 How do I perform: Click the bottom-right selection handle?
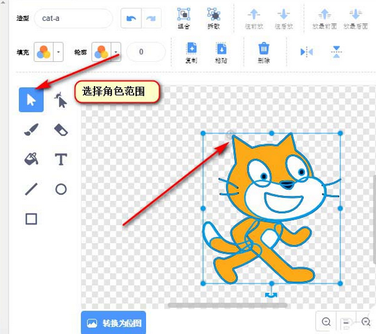[x=340, y=284]
